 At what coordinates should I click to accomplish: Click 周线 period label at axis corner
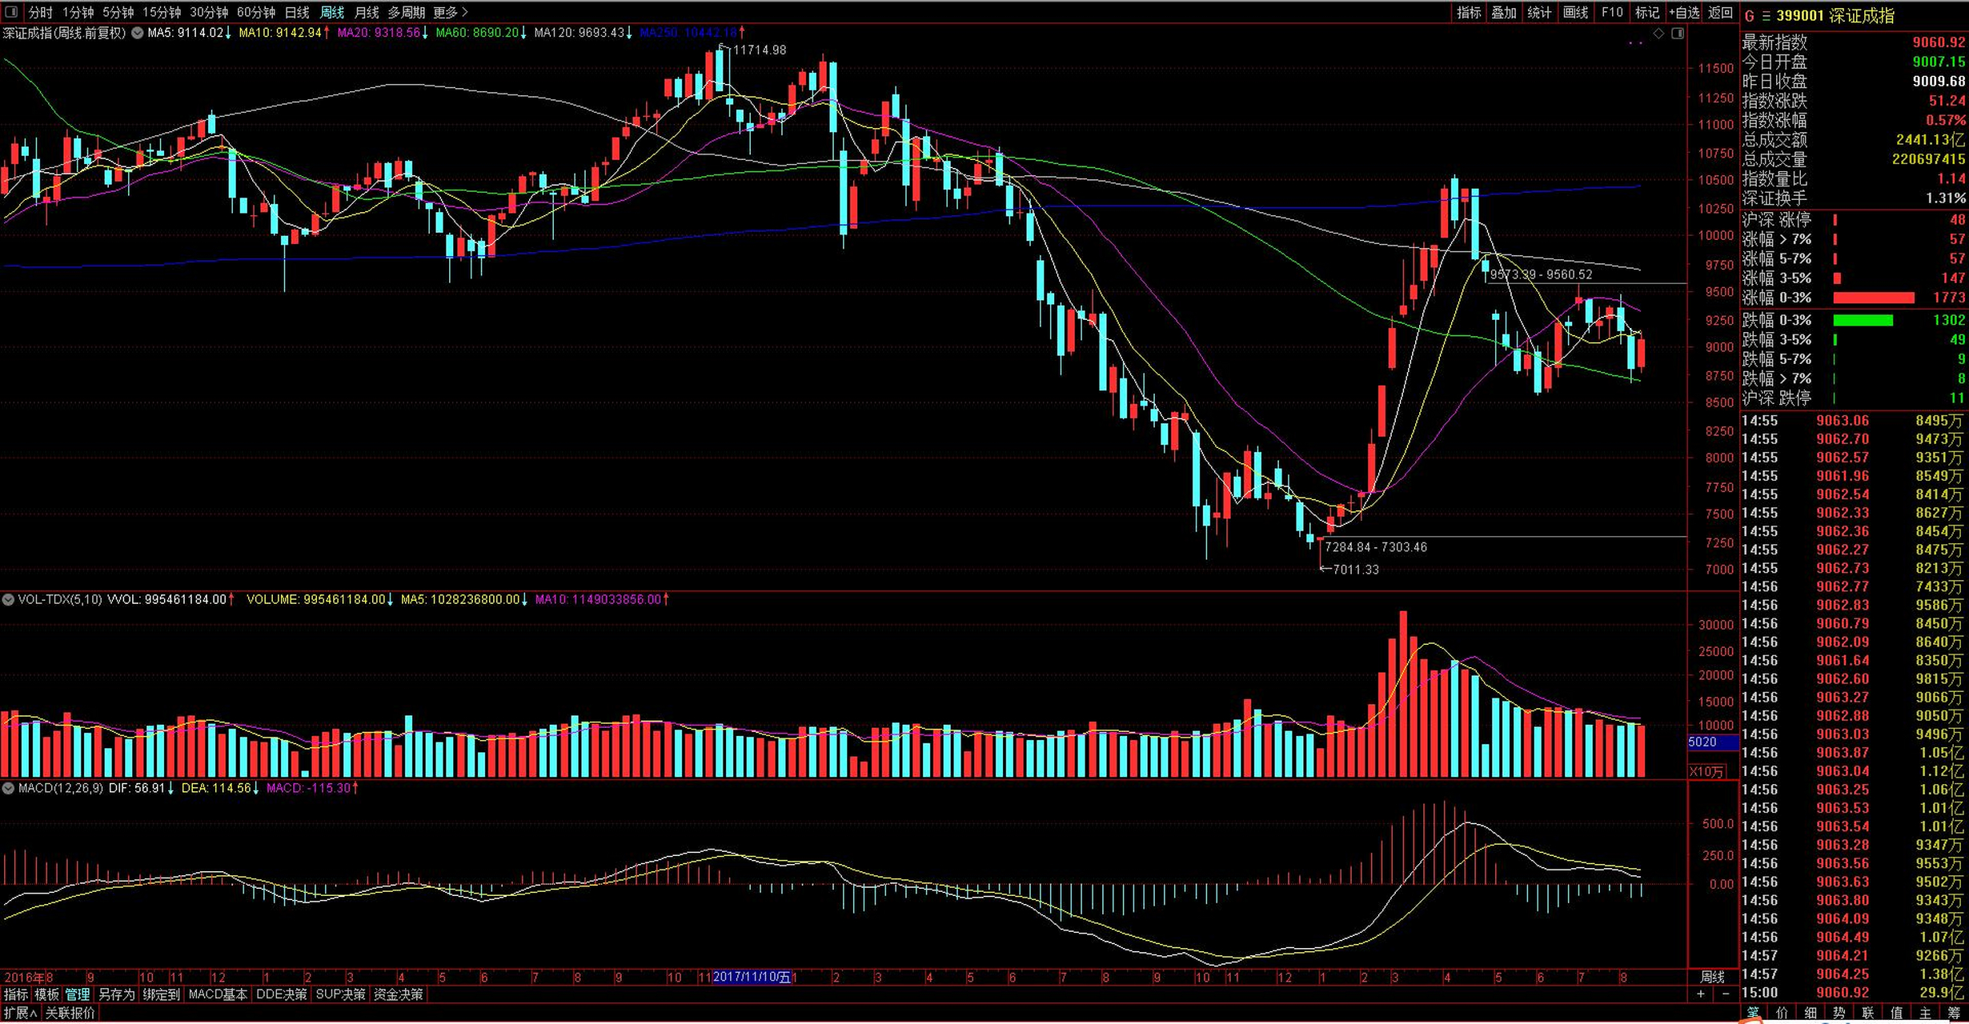point(1712,977)
